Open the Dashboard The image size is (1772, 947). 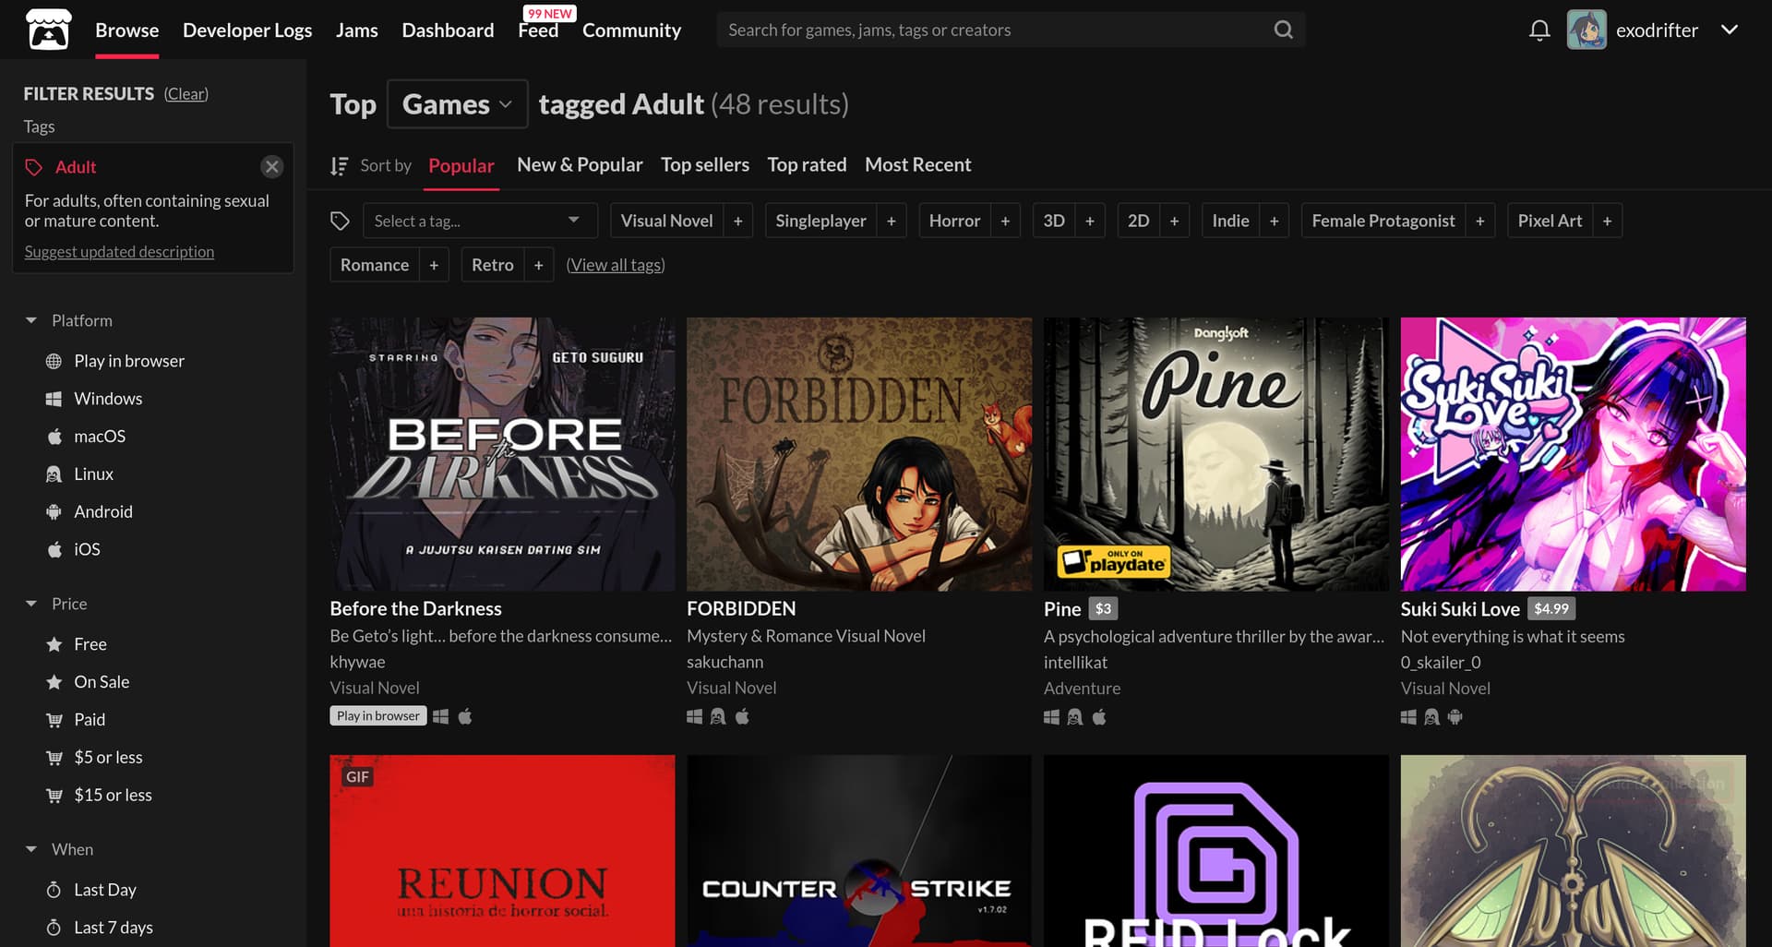448,30
